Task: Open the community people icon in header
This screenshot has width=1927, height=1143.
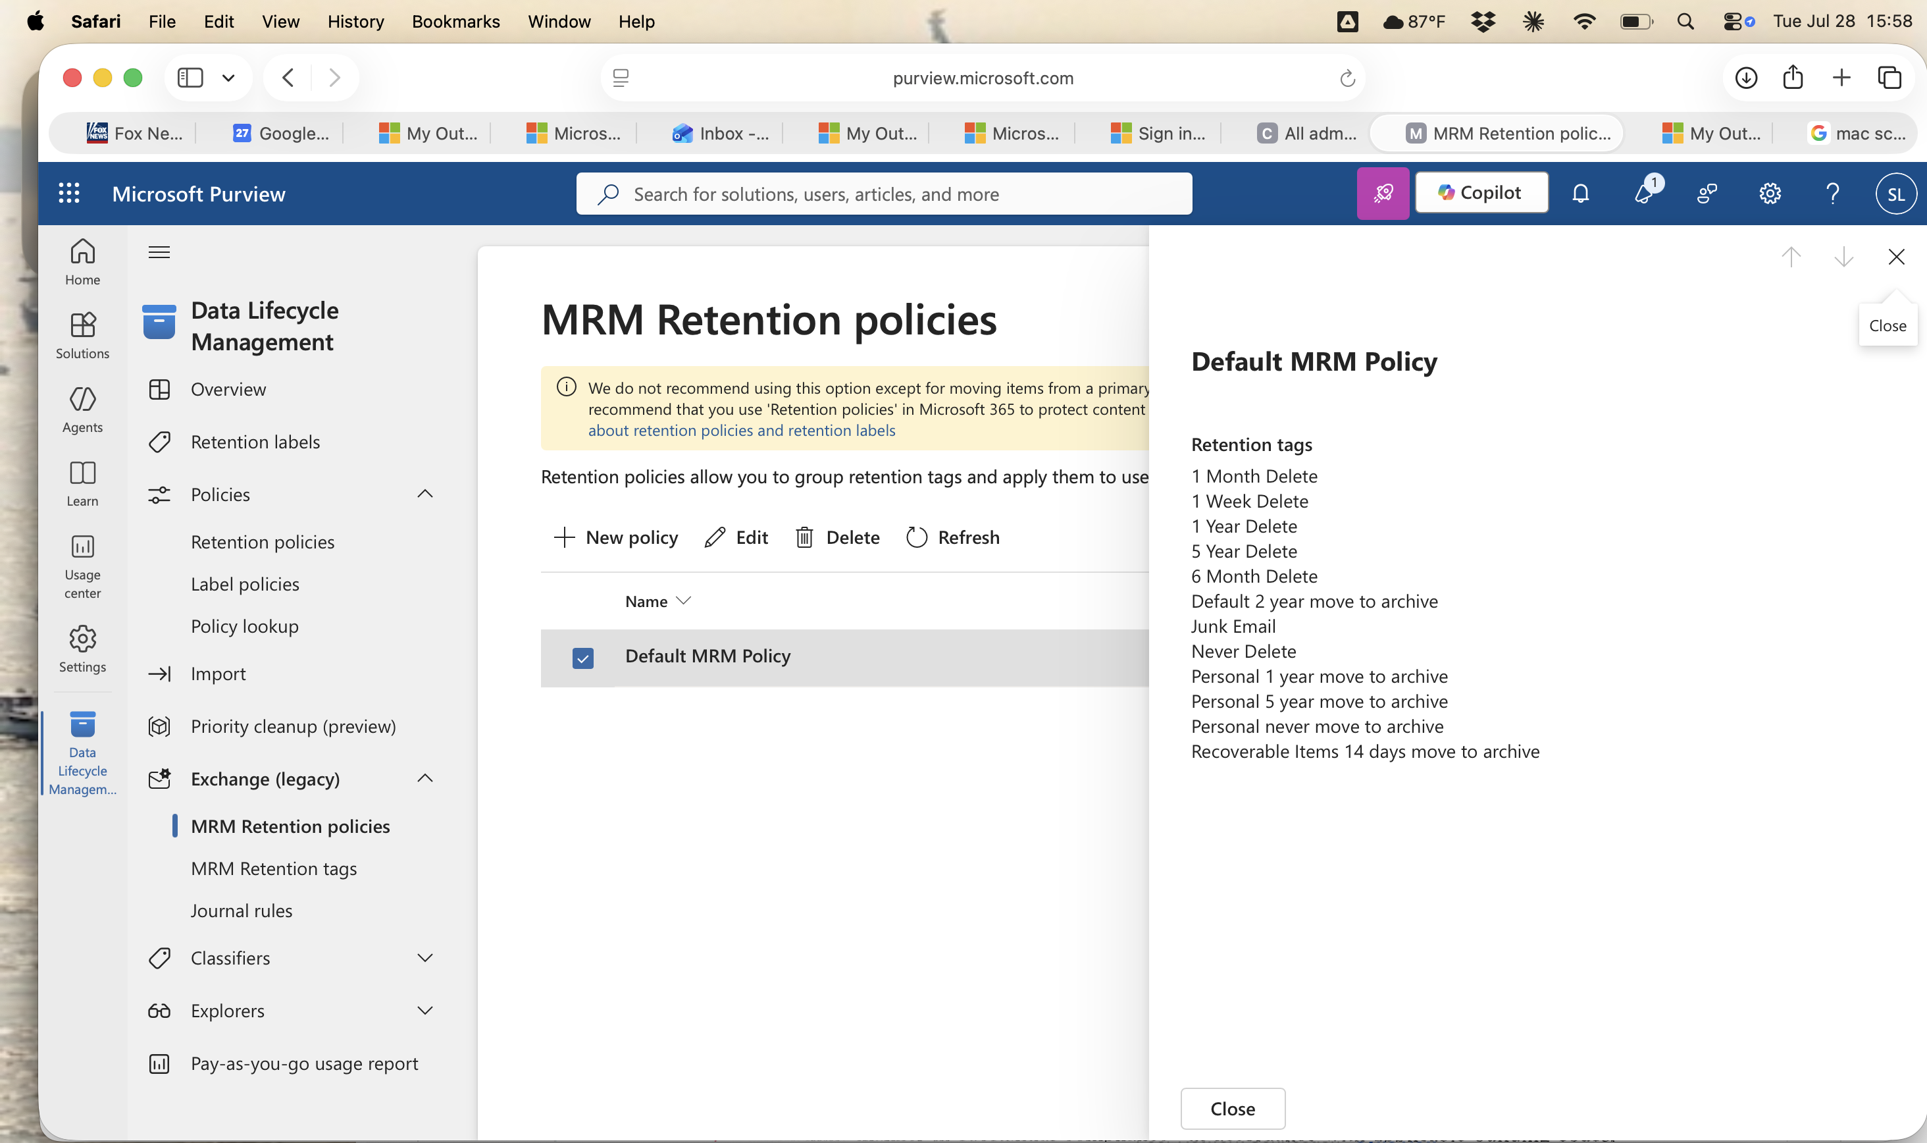Action: pos(1707,194)
